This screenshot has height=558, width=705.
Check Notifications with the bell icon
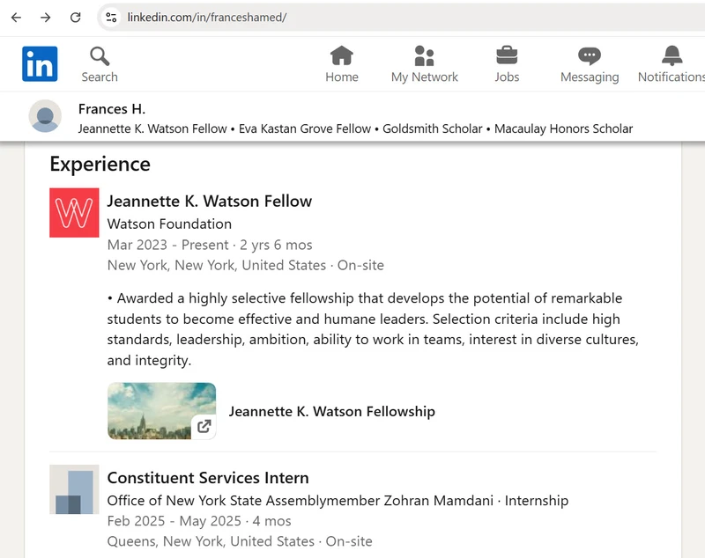pos(671,56)
